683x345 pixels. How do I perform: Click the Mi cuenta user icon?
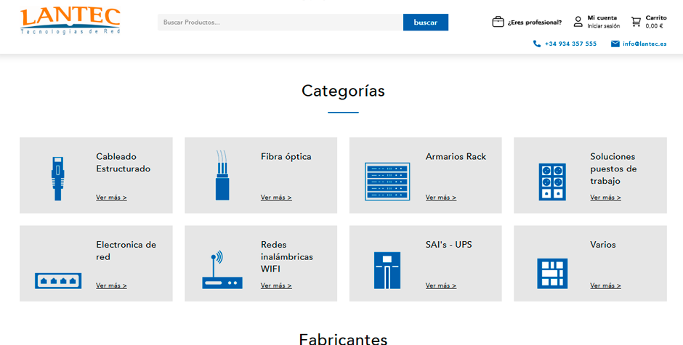578,22
